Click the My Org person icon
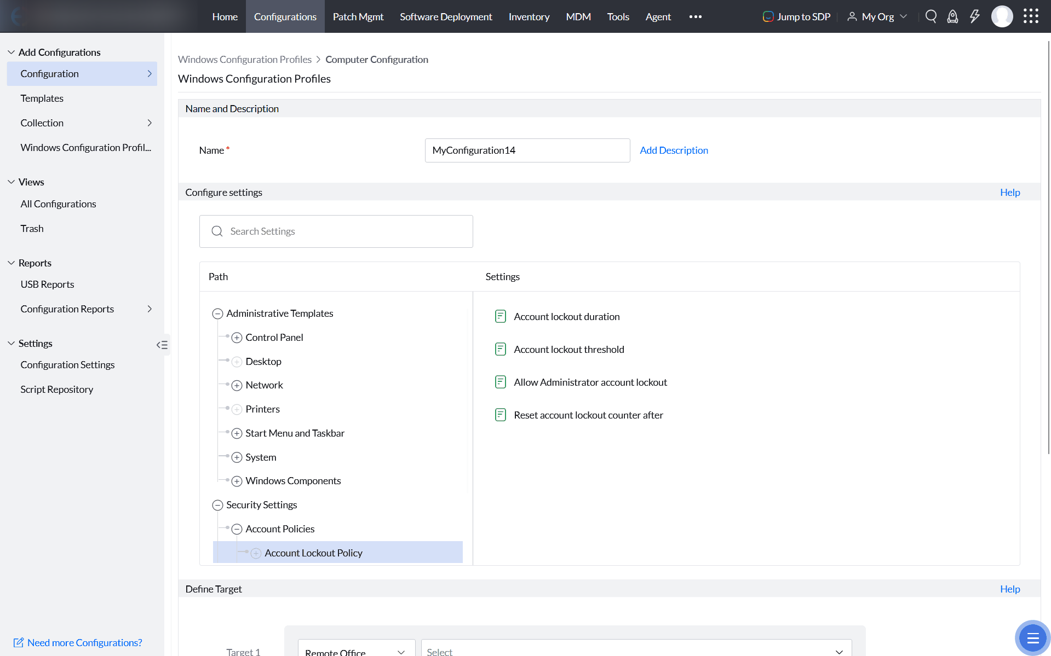 852,16
